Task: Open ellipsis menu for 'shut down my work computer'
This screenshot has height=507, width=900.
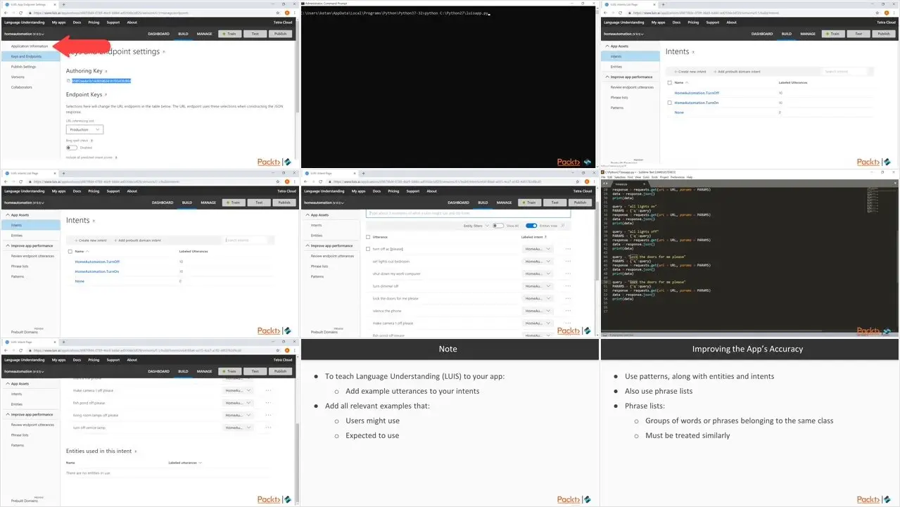Action: point(567,274)
